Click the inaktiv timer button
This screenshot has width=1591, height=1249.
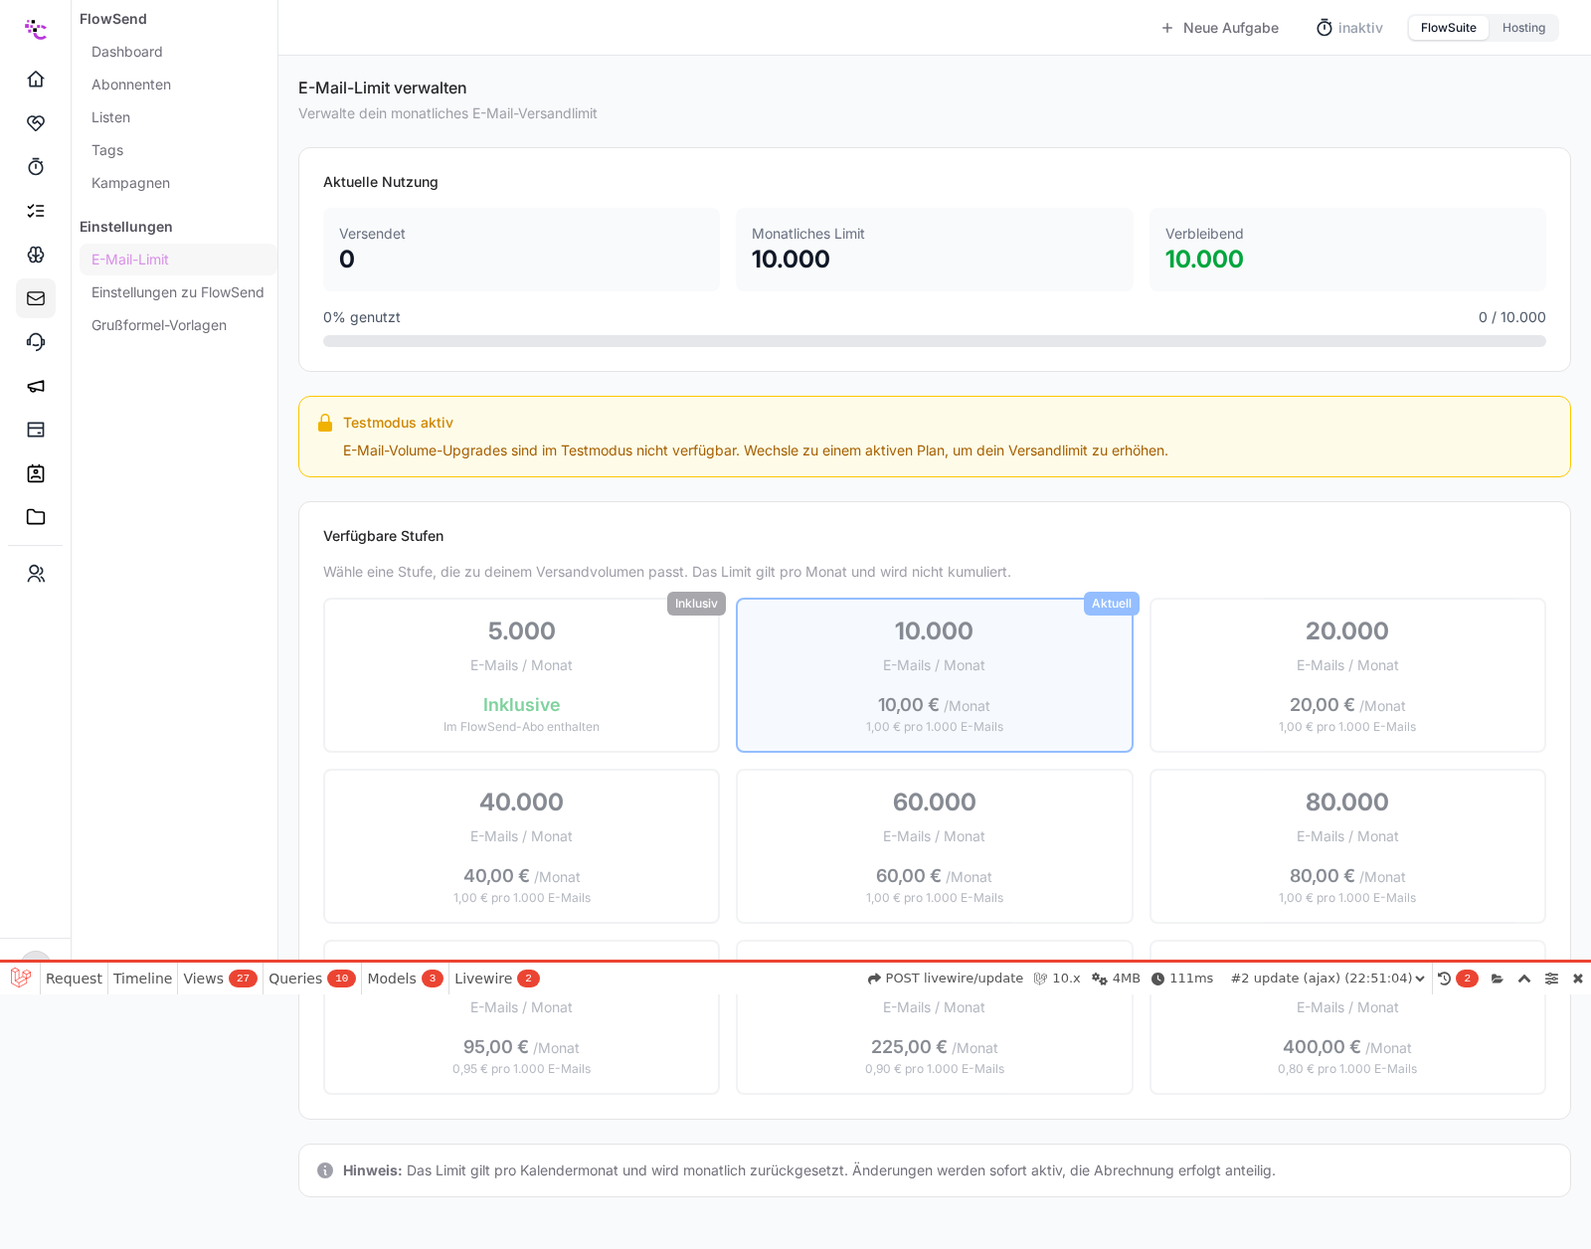pyautogui.click(x=1349, y=28)
